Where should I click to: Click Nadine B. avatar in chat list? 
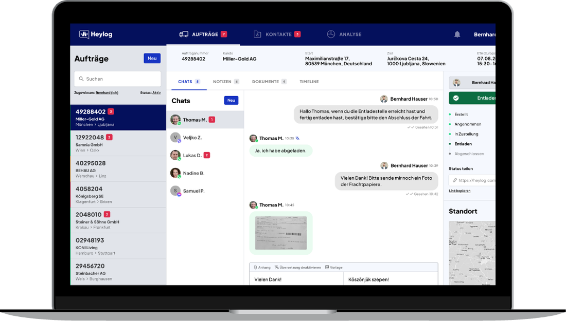click(x=175, y=173)
